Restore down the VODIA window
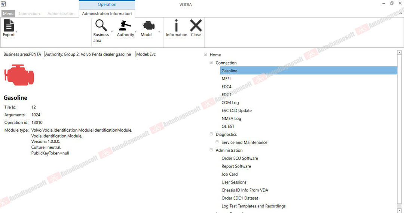This screenshot has width=404, height=213. tap(392, 3)
